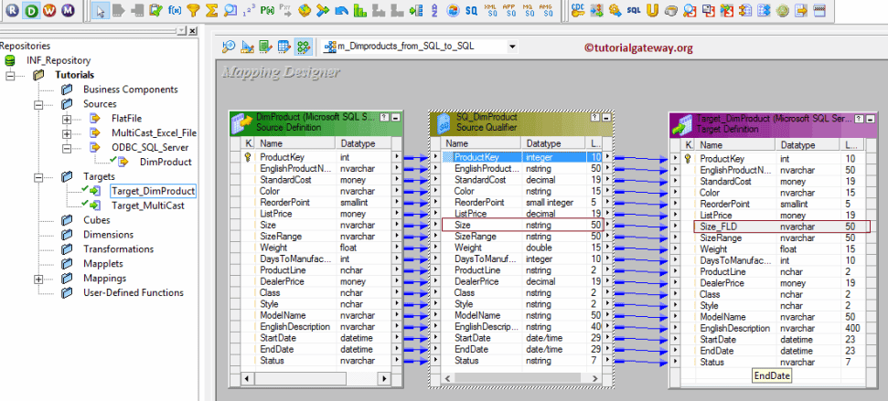Select the Filter transformation funnel icon

193,11
